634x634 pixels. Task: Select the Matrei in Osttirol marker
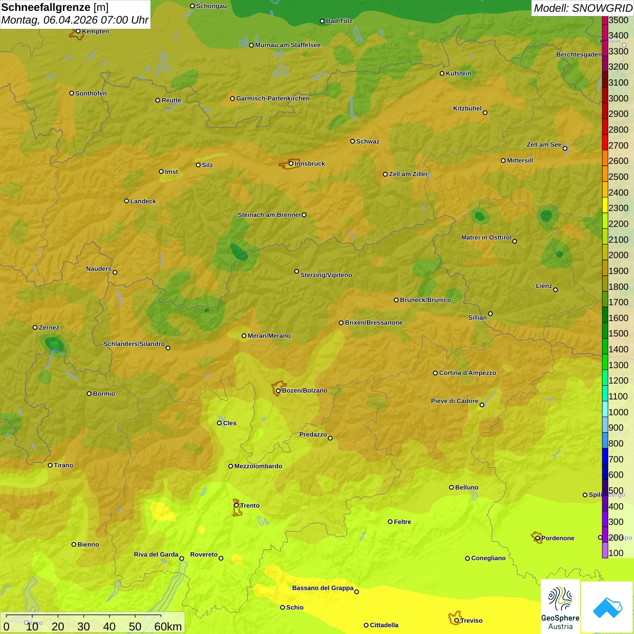(x=514, y=241)
